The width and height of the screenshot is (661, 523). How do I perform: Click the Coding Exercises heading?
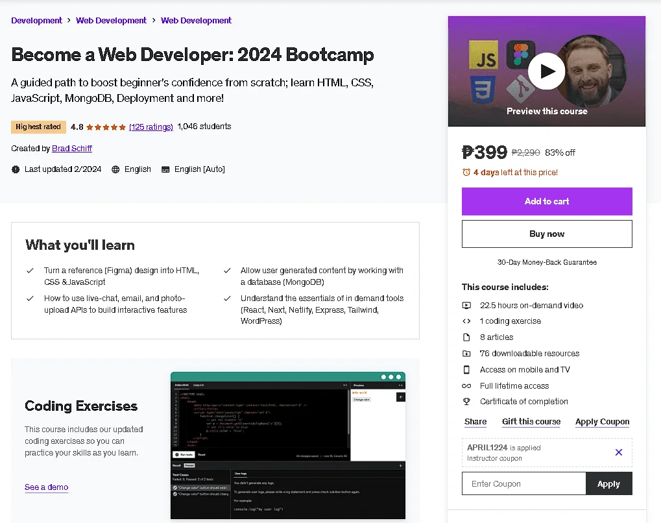pos(81,406)
